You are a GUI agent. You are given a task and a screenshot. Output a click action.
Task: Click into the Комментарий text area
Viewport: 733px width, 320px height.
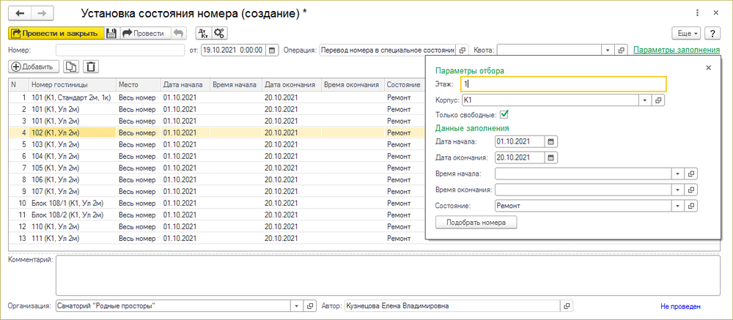point(388,275)
